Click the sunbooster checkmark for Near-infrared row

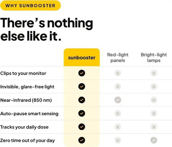pyautogui.click(x=82, y=100)
